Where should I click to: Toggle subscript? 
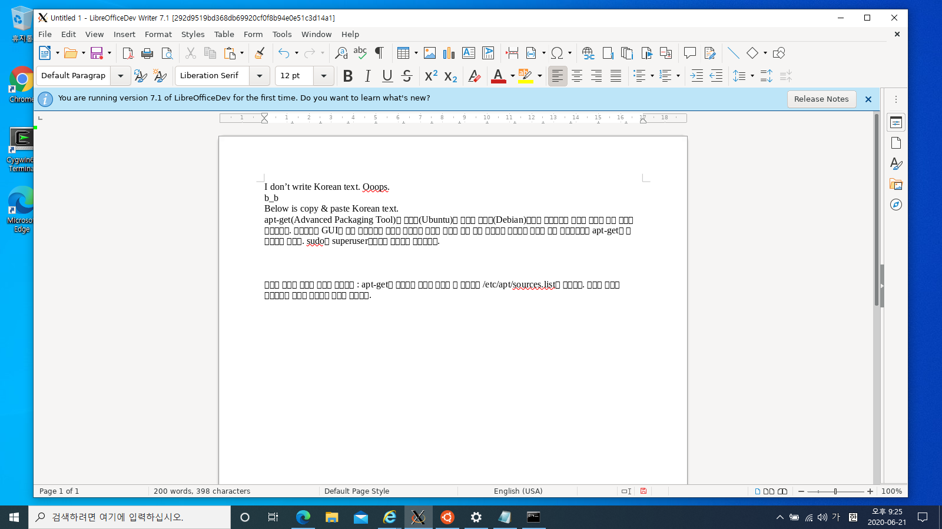point(450,76)
